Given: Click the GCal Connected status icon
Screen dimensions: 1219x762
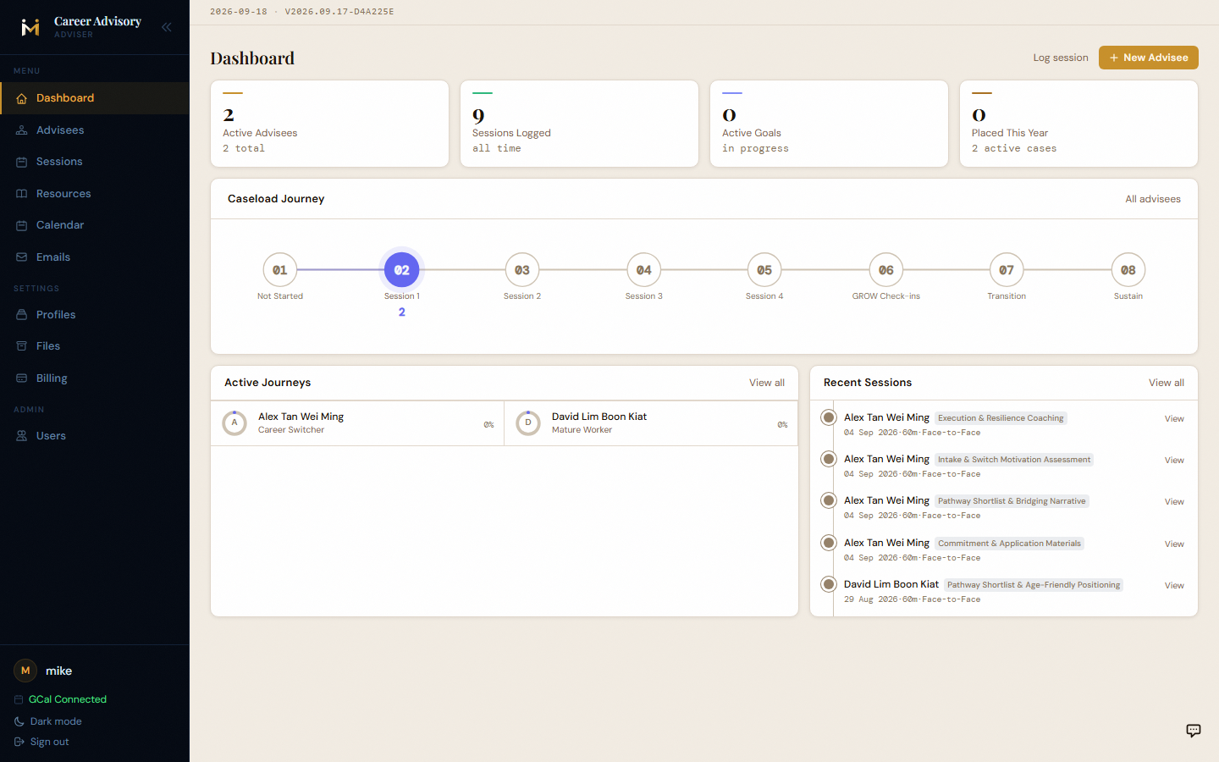Looking at the screenshot, I should (x=19, y=699).
